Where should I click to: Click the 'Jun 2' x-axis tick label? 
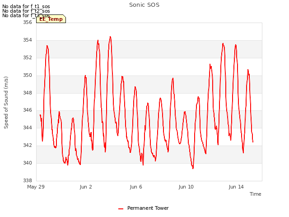pos(86,187)
